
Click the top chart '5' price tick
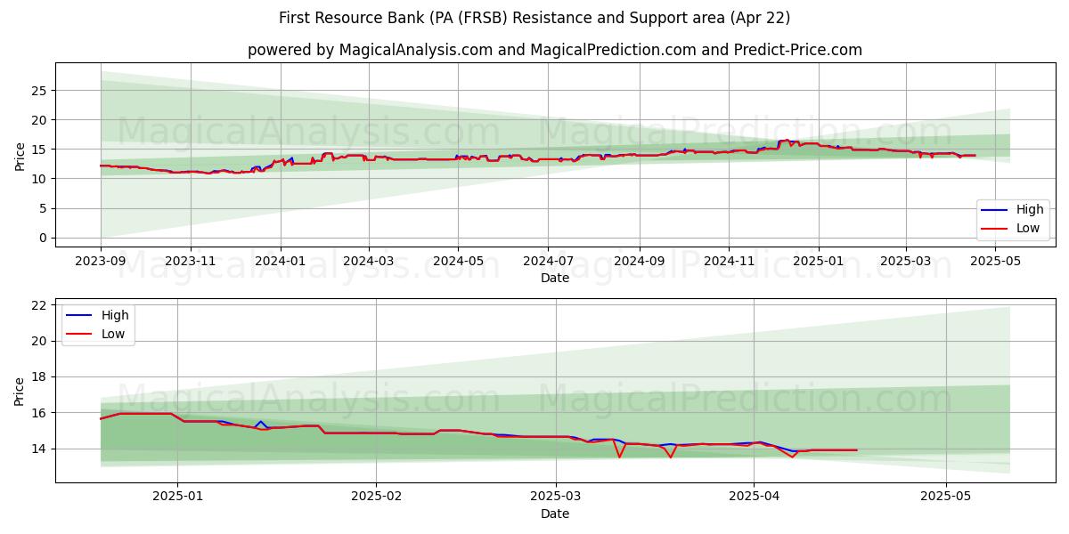44,208
